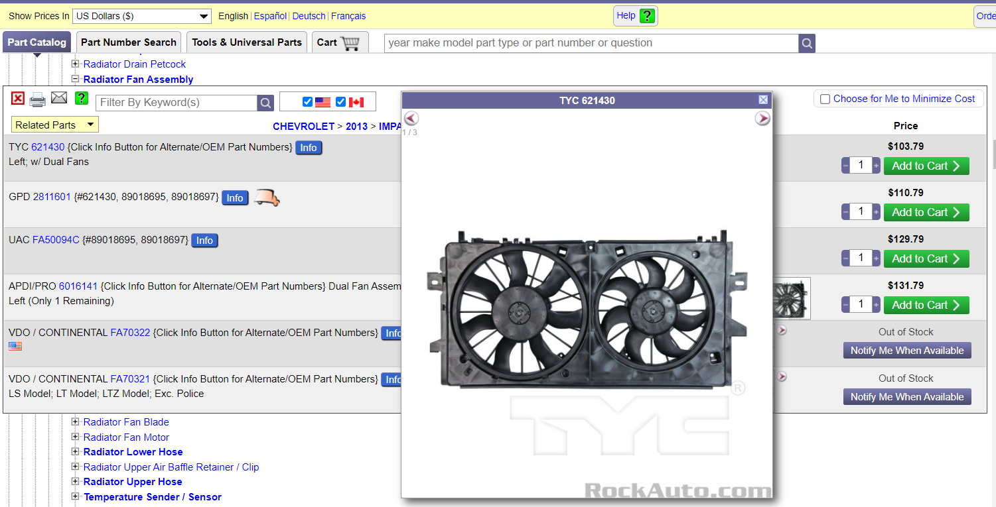This screenshot has height=507, width=996.
Task: Click the 2013 breadcrumb link
Action: [x=357, y=126]
